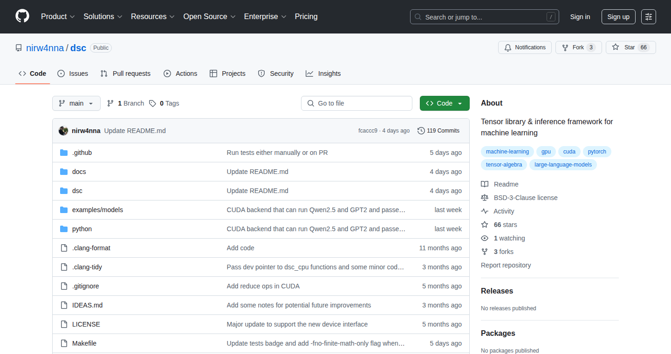
Task: Click the machine-learning topic tag
Action: [x=507, y=152]
